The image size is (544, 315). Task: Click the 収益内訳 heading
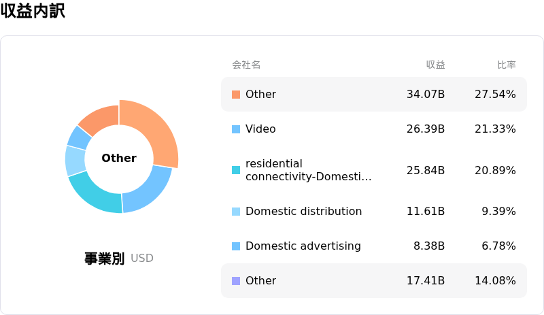pos(33,10)
